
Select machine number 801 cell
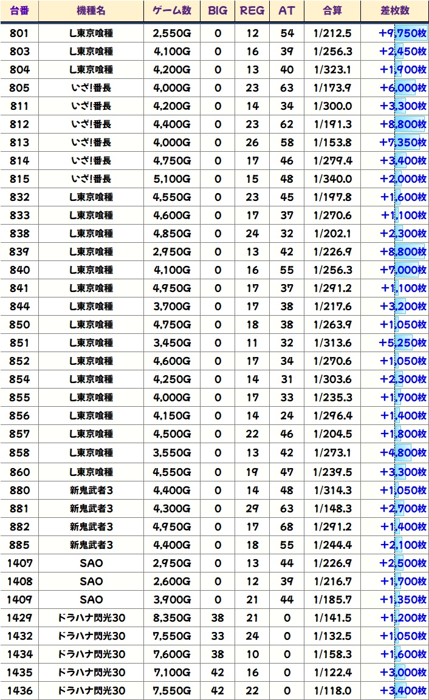[x=19, y=33]
